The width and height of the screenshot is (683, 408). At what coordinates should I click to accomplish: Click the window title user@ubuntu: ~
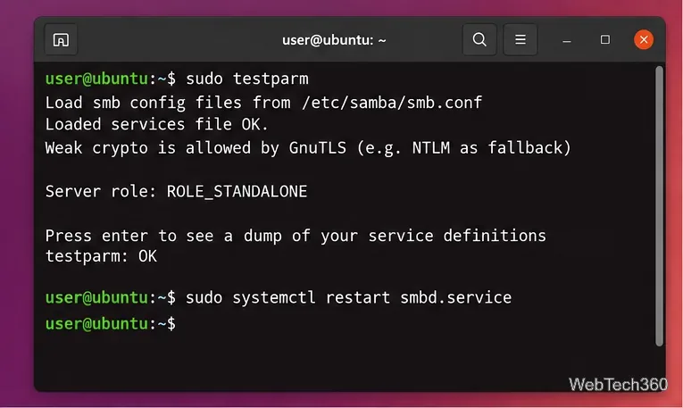coord(334,40)
